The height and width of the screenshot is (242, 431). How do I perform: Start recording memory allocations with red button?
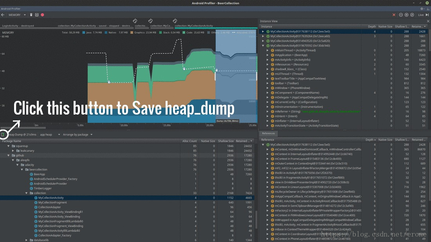click(42, 15)
